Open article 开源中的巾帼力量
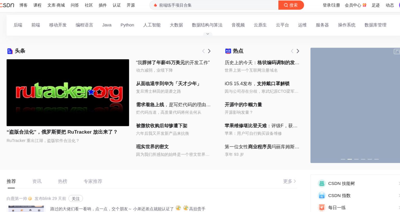400x212 pixels. pyautogui.click(x=243, y=105)
